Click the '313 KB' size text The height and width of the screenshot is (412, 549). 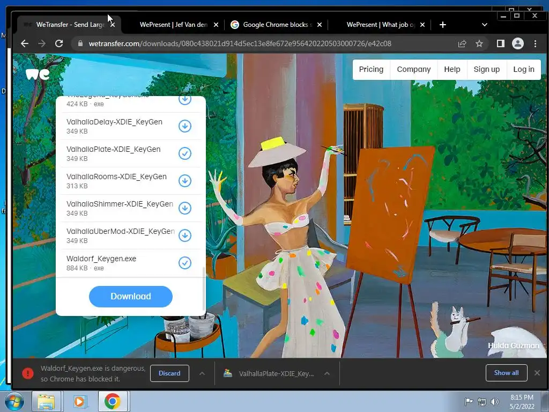click(77, 186)
